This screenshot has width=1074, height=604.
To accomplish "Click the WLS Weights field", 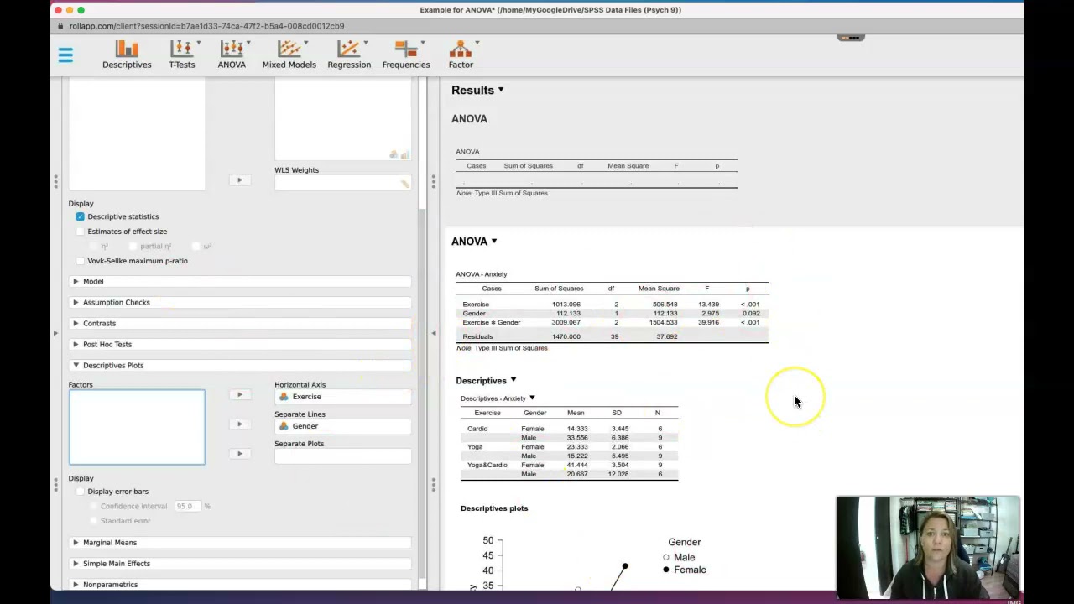I will coord(343,184).
